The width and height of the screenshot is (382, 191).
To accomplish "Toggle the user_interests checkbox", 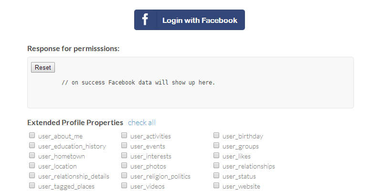I will click(124, 156).
